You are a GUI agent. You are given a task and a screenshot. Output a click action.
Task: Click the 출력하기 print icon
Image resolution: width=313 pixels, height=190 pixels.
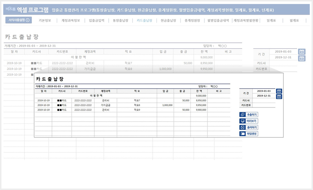coord(243,127)
